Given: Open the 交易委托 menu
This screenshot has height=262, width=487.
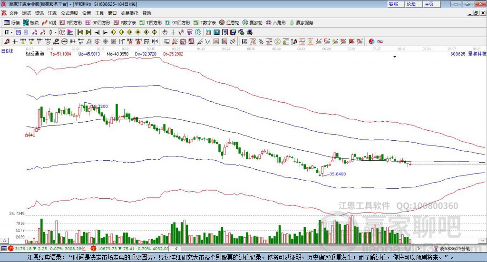Looking at the screenshot, I should [x=129, y=13].
